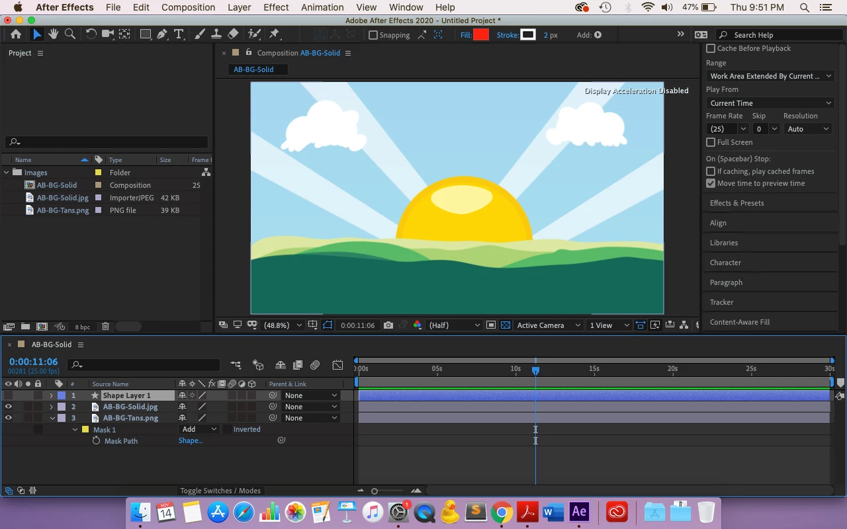Check Cache Before Playback
Viewport: 847px width, 529px height.
click(711, 48)
